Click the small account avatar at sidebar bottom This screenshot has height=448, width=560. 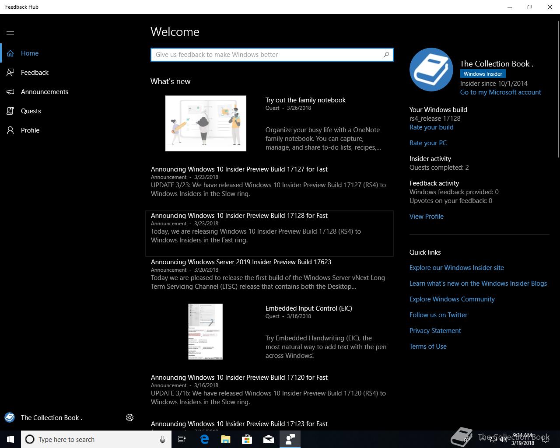[x=10, y=417]
